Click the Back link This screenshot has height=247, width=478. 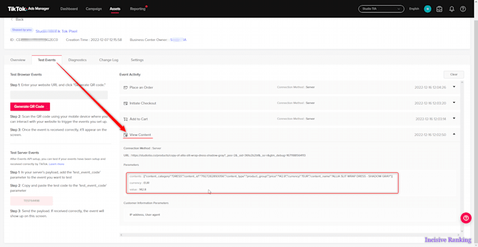click(19, 19)
